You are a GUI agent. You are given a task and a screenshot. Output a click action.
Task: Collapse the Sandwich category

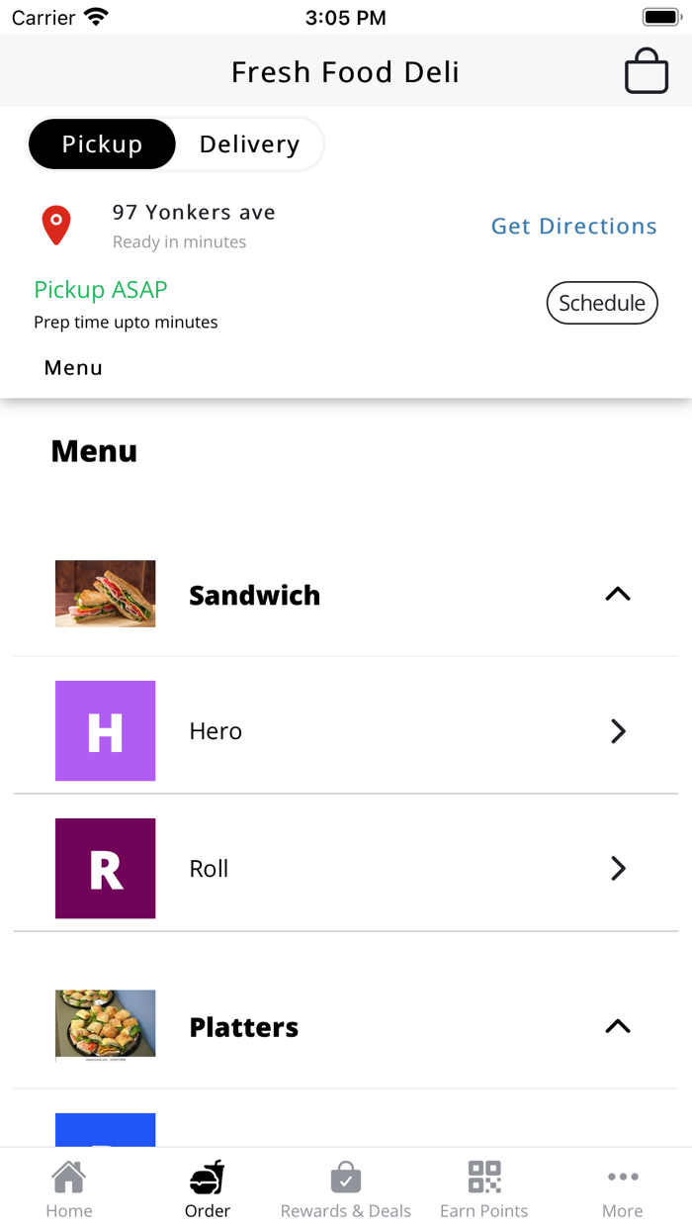(x=618, y=594)
